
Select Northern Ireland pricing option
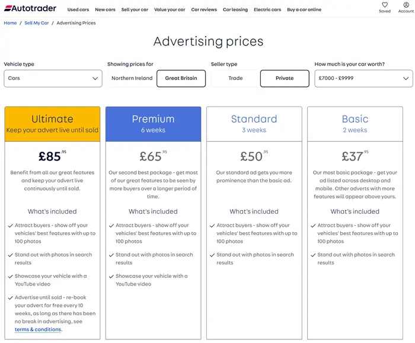pyautogui.click(x=132, y=78)
